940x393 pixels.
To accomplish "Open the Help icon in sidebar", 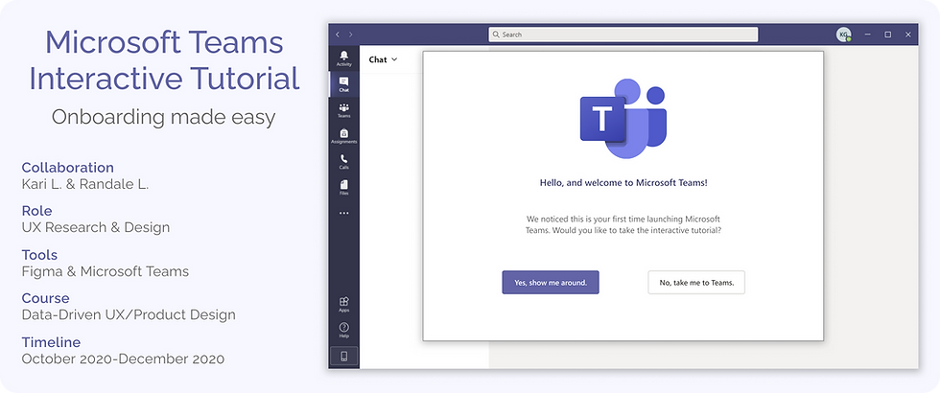I will click(x=344, y=330).
